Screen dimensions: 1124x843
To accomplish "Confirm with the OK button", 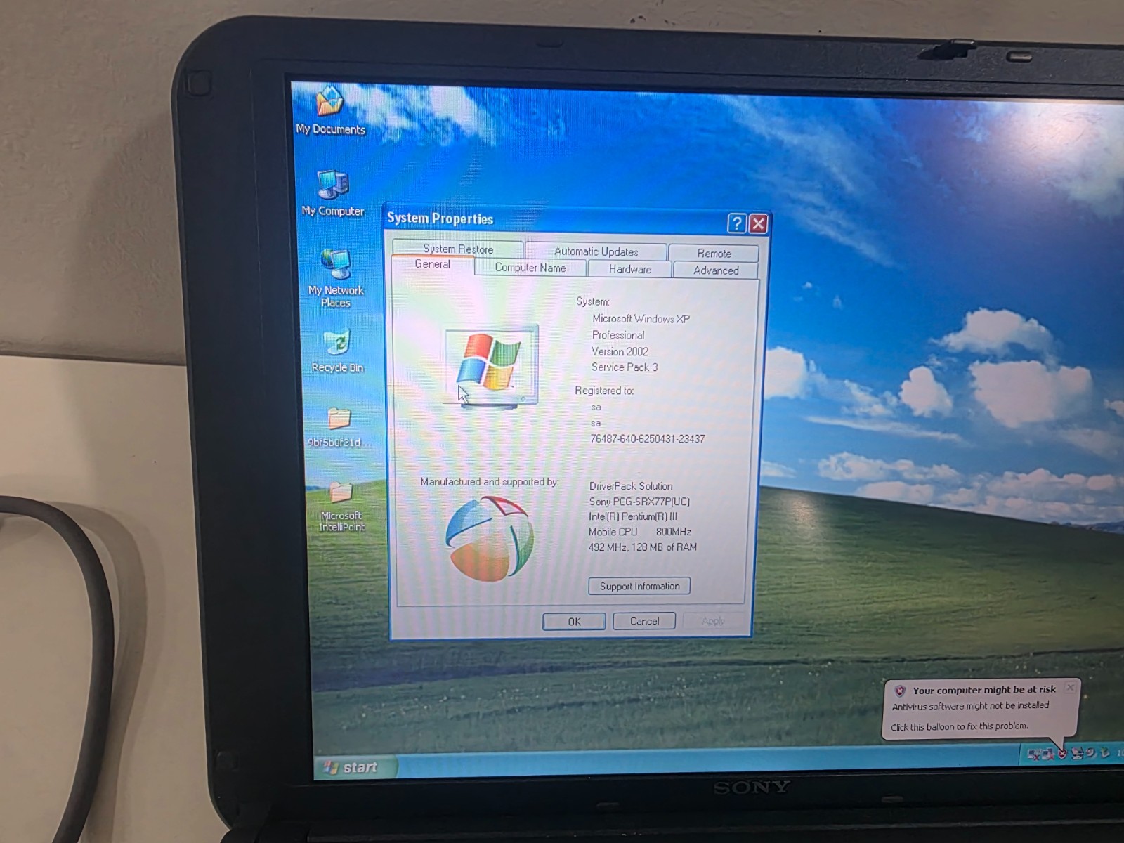I will coord(574,622).
